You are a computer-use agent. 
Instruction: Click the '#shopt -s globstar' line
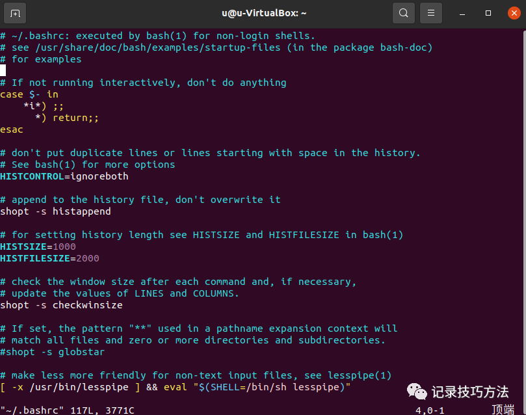tap(52, 352)
